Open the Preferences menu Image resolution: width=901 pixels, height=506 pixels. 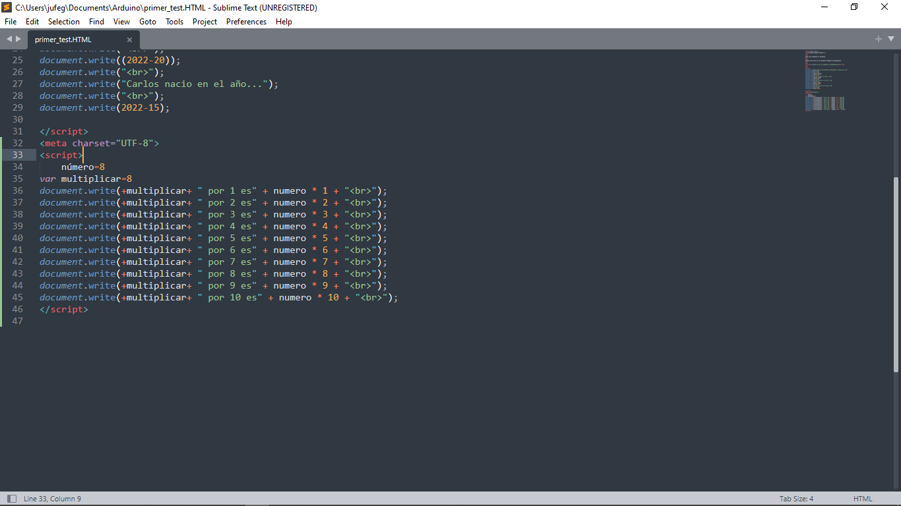tap(246, 22)
